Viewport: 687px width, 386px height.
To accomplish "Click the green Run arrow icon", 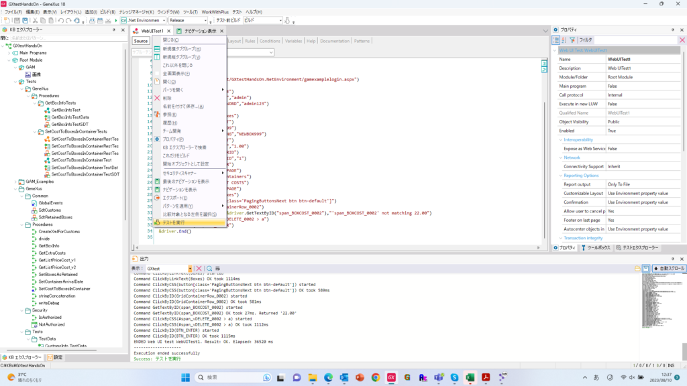I will 116,21.
